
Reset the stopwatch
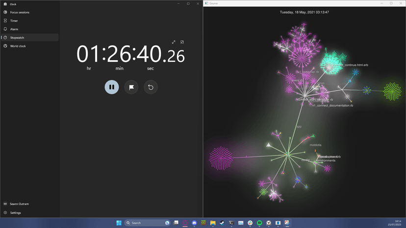151,87
